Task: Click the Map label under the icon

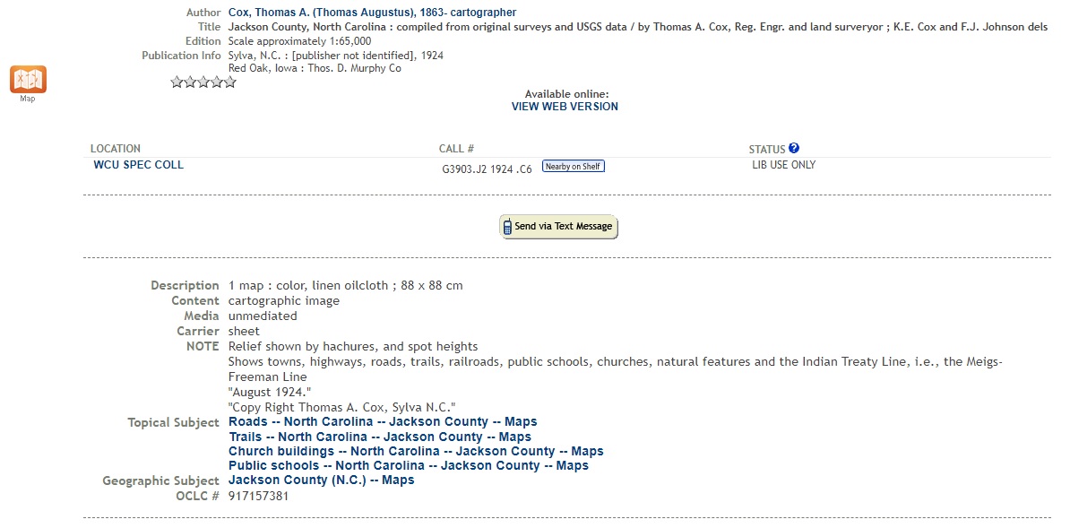Action: coord(28,99)
